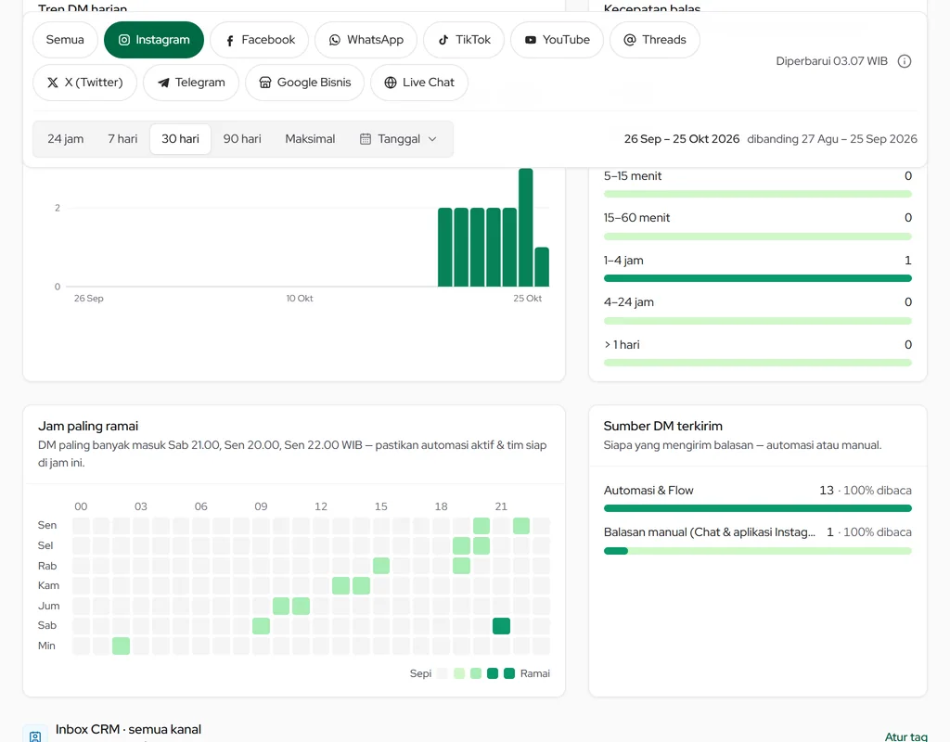Click the highlighted heatmap cell in Min row
The width and height of the screenshot is (950, 742).
tap(122, 646)
